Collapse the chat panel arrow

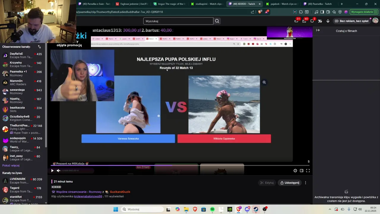[x=318, y=30]
